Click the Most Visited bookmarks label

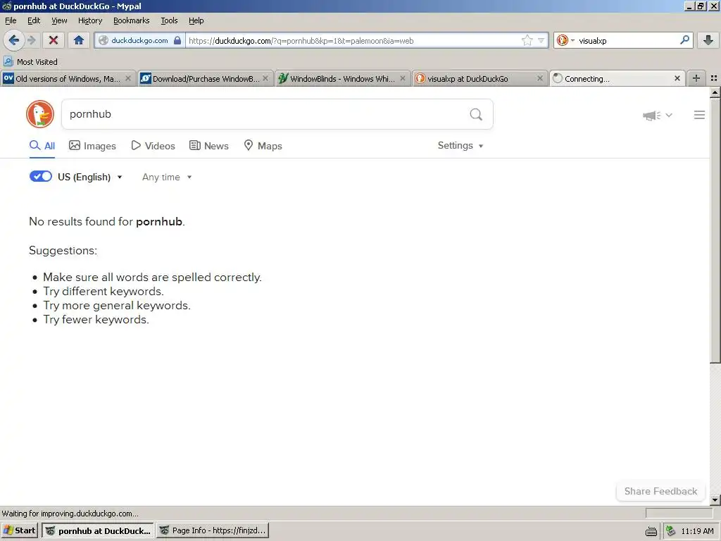point(37,62)
